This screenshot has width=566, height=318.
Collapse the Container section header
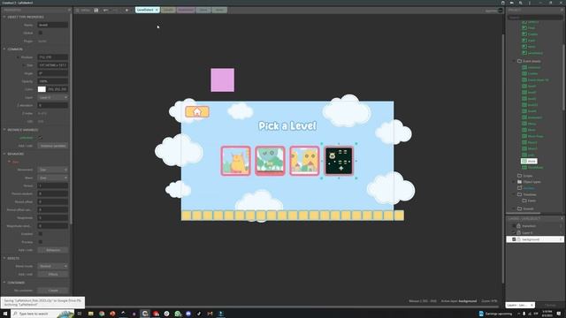[4, 283]
